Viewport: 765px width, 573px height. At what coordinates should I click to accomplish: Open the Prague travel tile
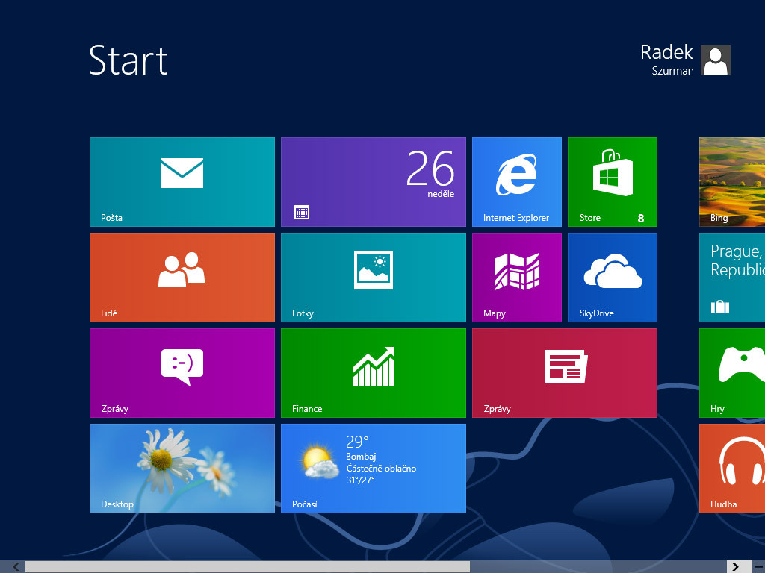(x=732, y=278)
